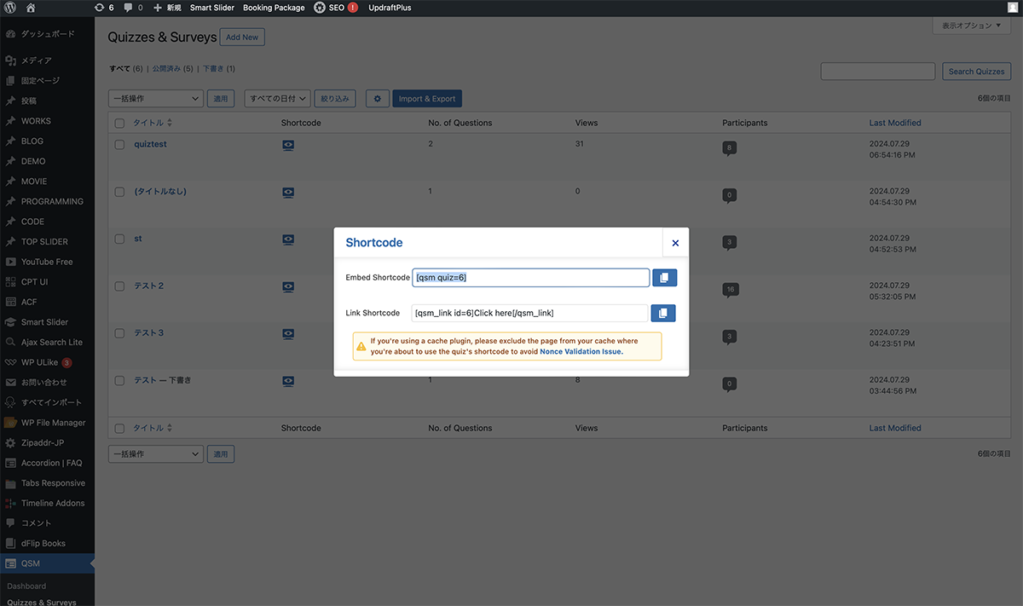
Task: Show shortcode for テスト — 下書き quiz
Action: coord(288,382)
